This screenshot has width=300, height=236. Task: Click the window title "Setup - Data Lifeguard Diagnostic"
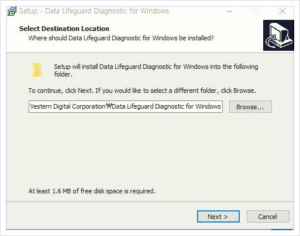(94, 11)
